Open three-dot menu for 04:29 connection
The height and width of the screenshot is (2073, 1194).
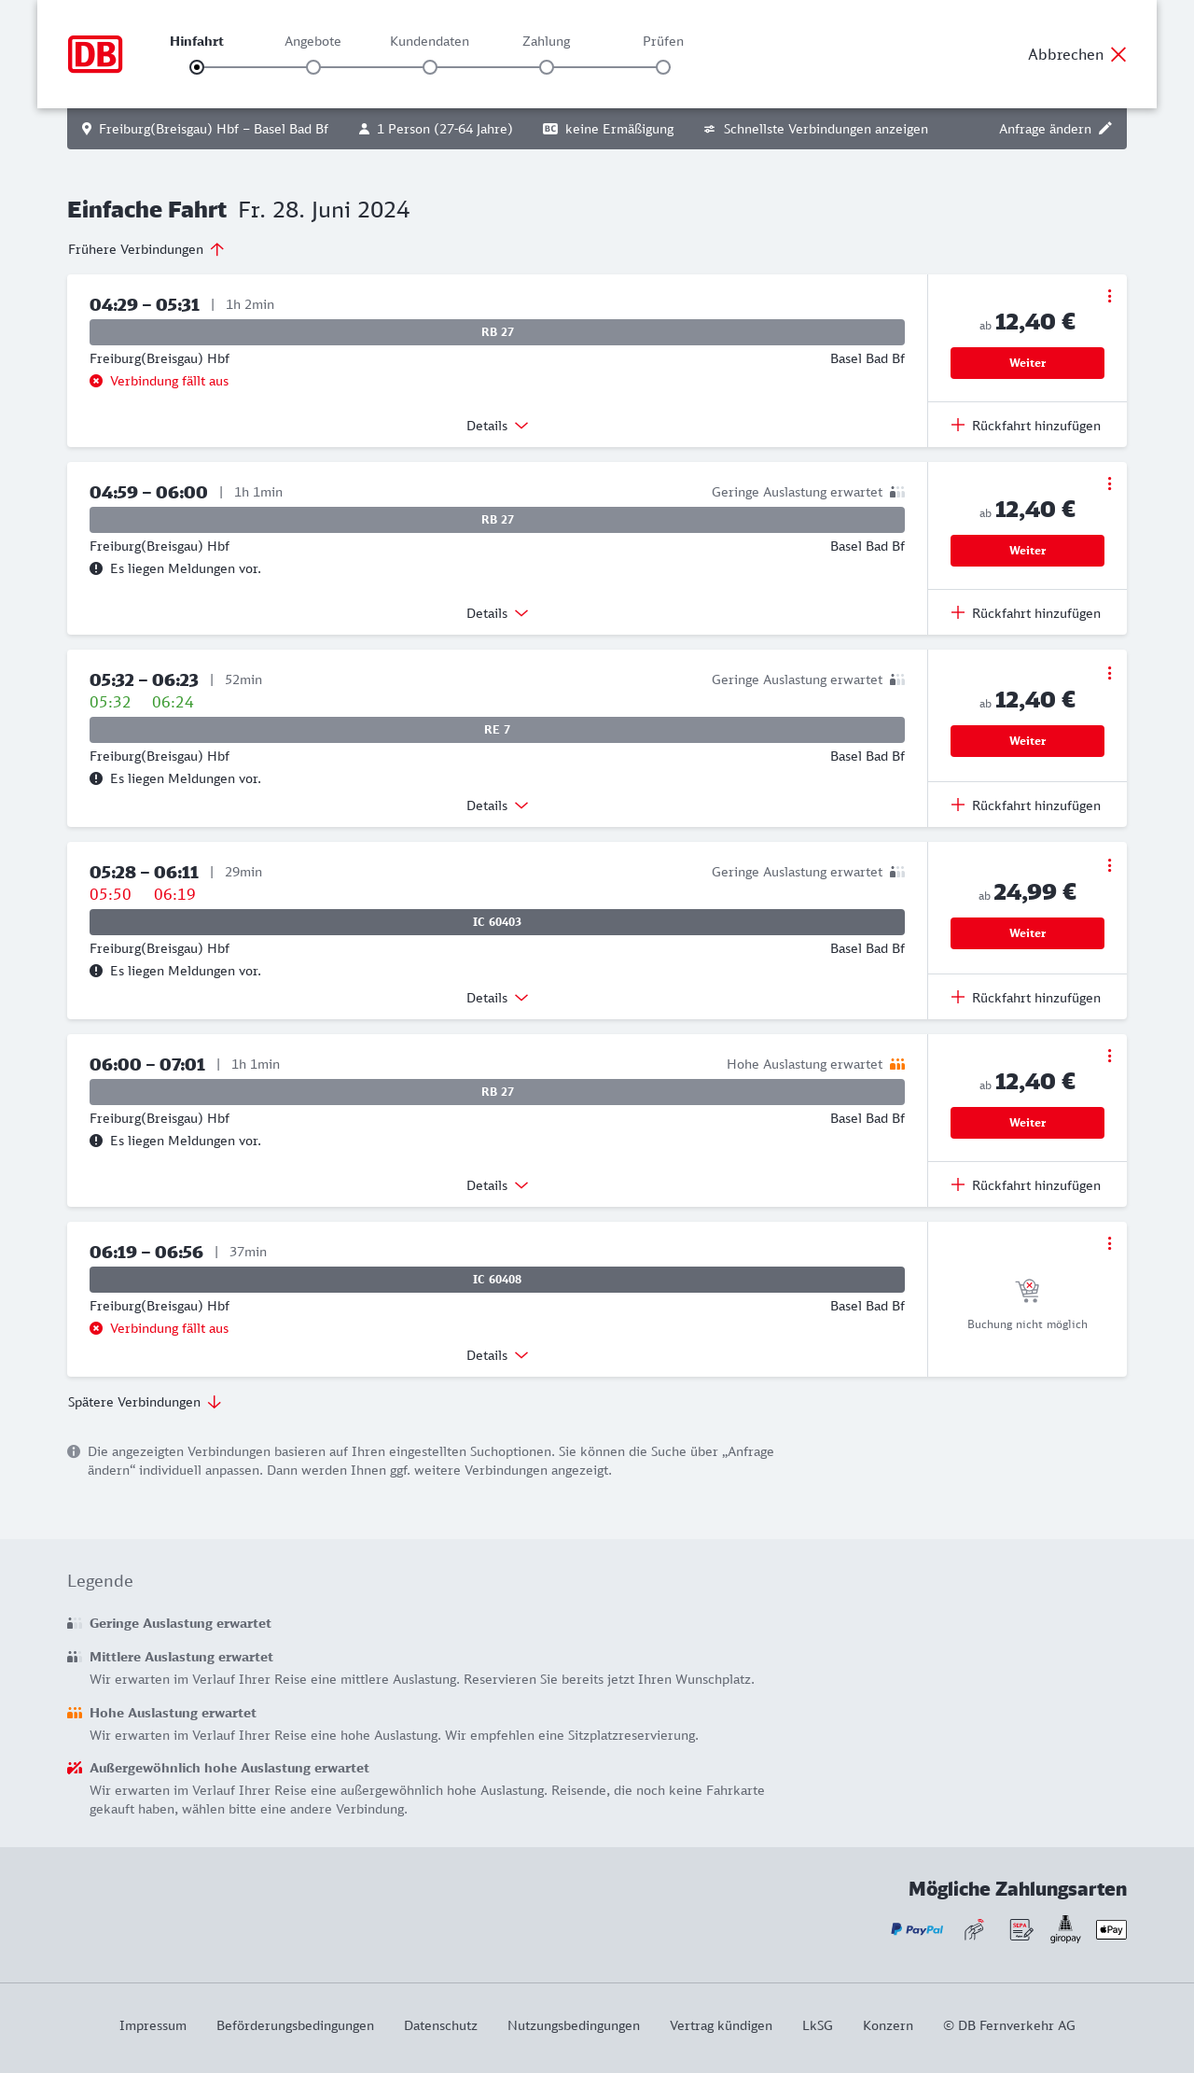tap(1109, 296)
